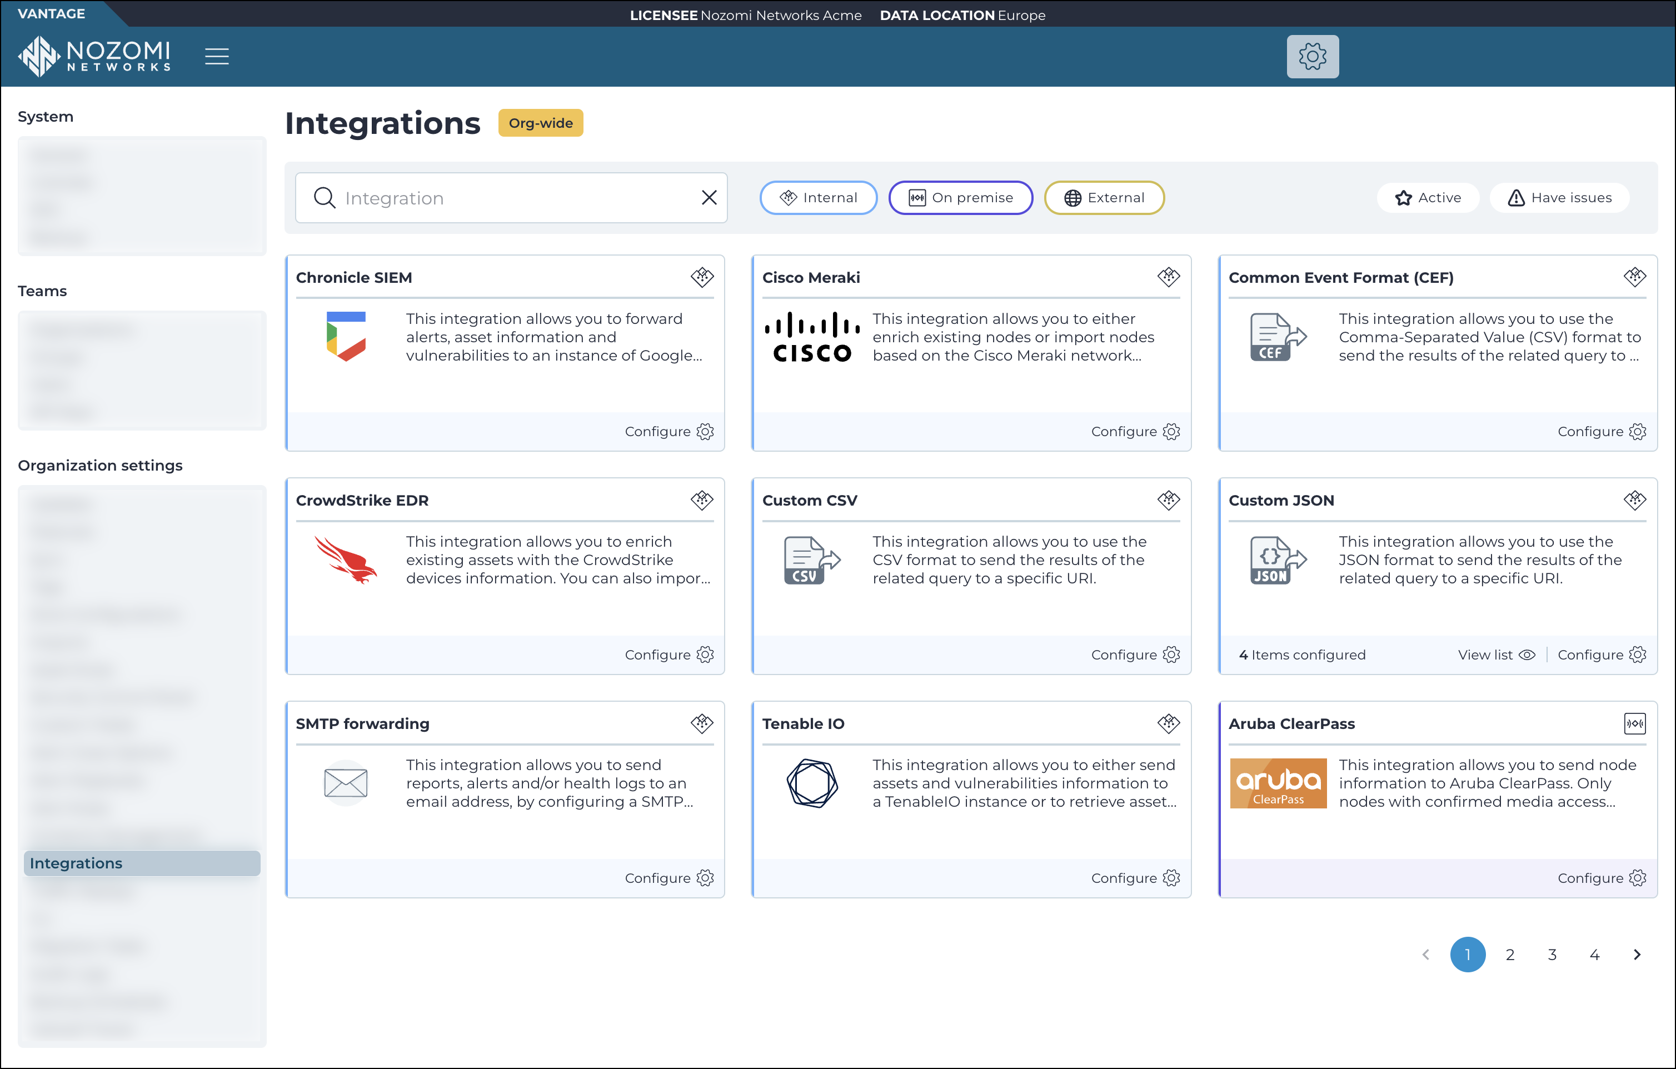
Task: Click the Tenable IO card title
Action: pyautogui.click(x=803, y=724)
